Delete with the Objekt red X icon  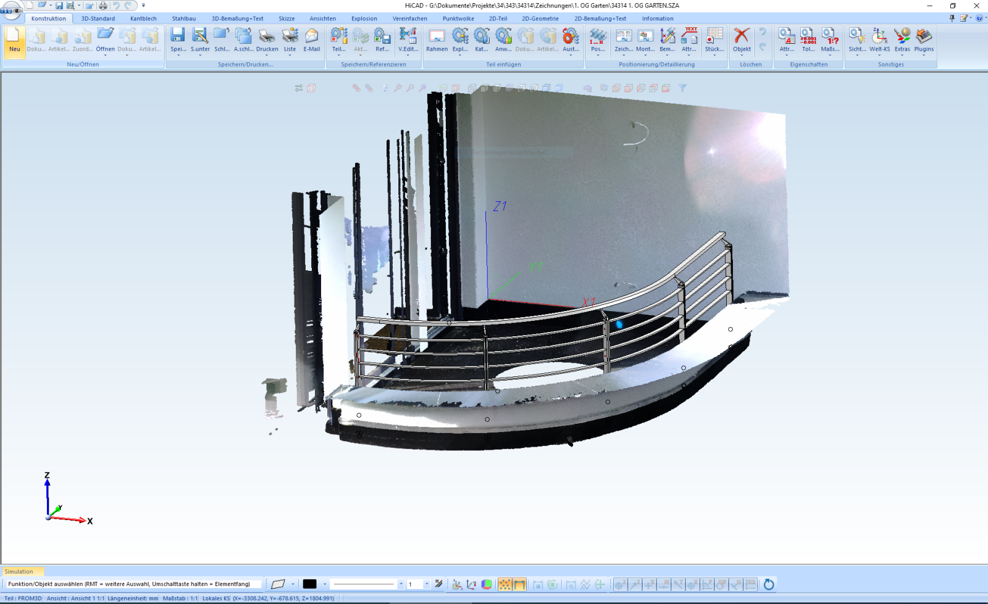[742, 36]
